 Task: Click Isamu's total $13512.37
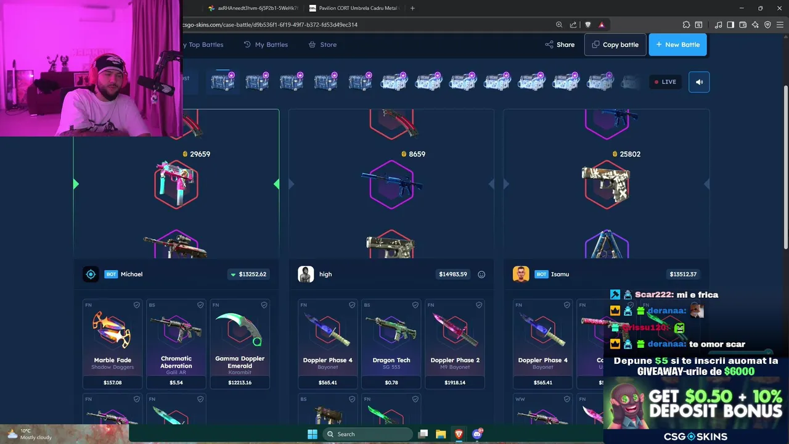pos(683,274)
